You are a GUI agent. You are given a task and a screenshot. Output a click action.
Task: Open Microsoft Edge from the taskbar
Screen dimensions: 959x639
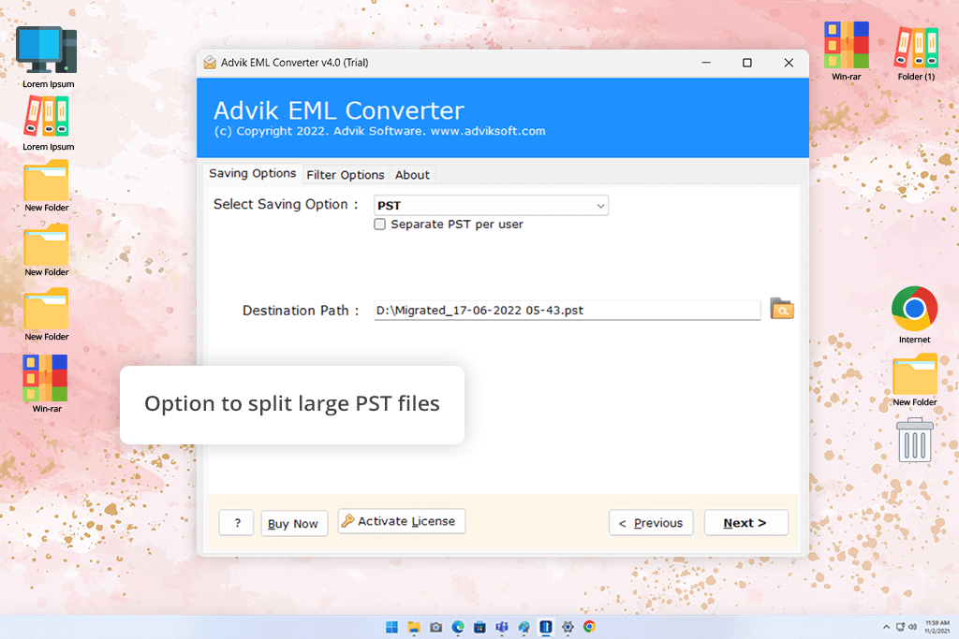[458, 627]
